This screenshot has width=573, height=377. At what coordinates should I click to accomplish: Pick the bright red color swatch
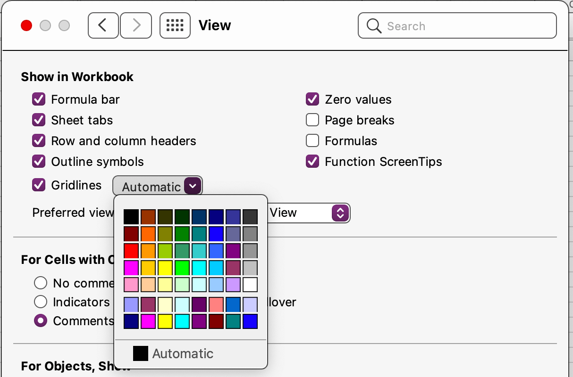tap(131, 251)
